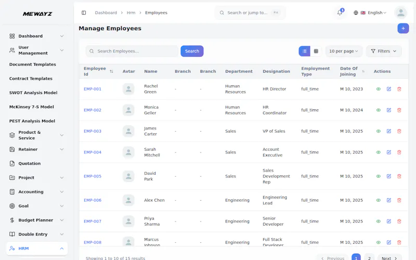
Task: Open EMP-008 employee link
Action: tap(93, 242)
